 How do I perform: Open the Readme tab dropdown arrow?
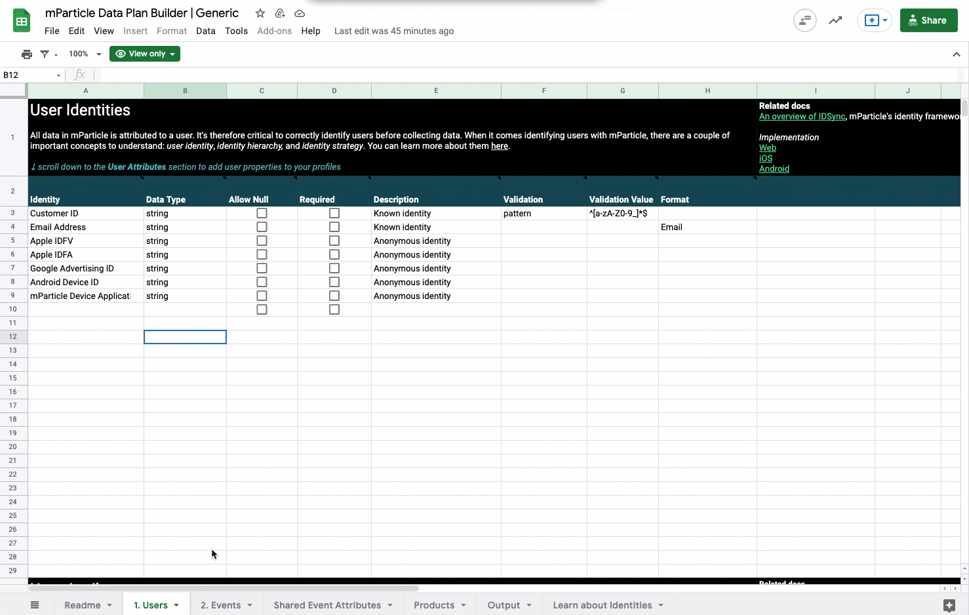109,605
